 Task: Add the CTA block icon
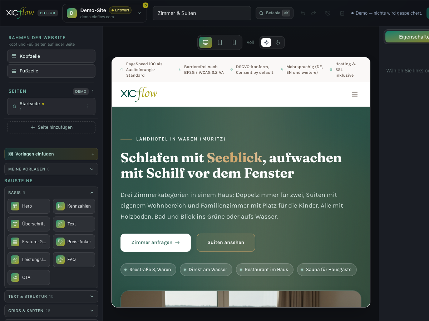tap(15, 277)
